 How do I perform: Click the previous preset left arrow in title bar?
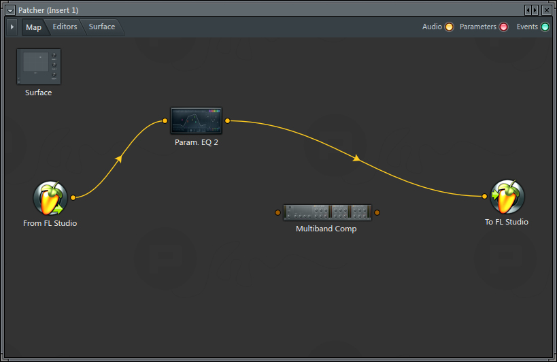[x=528, y=10]
